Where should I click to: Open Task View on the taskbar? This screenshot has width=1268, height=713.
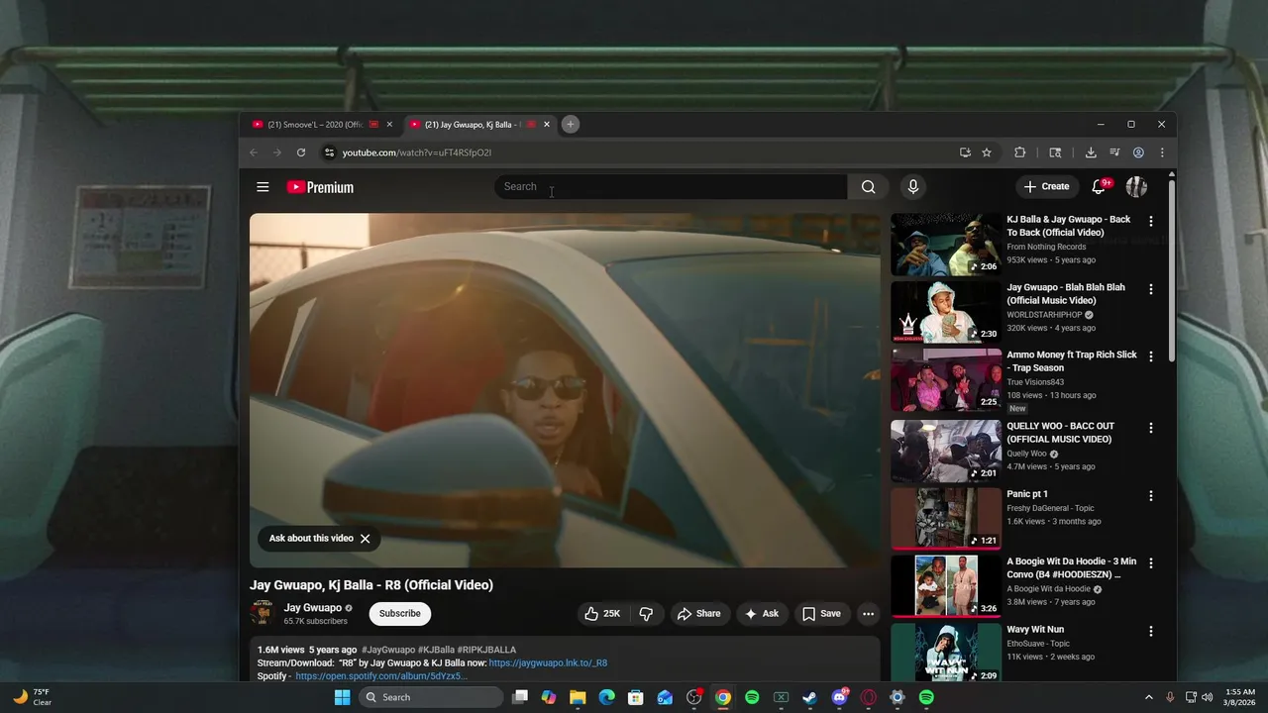click(x=519, y=697)
